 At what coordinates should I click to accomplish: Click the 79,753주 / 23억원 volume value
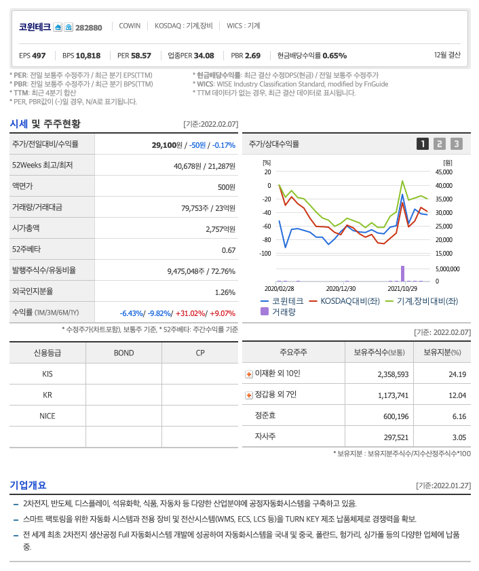tap(208, 208)
